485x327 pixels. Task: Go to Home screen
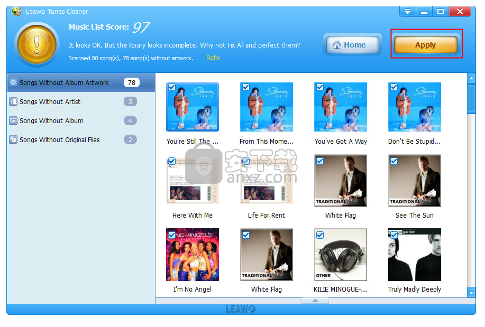tap(353, 45)
